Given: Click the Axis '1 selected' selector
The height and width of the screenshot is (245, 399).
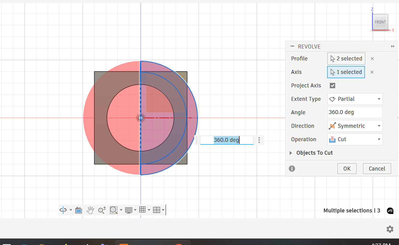Looking at the screenshot, I should tap(346, 72).
